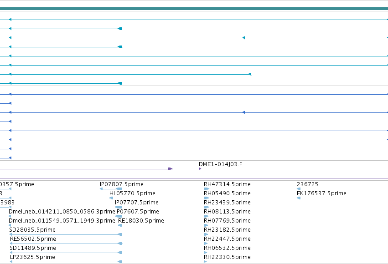This screenshot has width=388, height=264.
Task: Select RH23439.5prime feature
Action: [227, 203]
